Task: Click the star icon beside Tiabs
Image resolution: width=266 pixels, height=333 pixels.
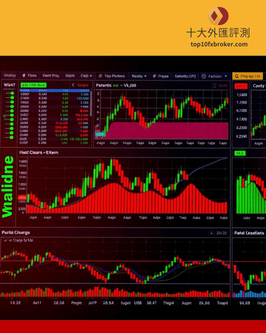Action: 24,75
